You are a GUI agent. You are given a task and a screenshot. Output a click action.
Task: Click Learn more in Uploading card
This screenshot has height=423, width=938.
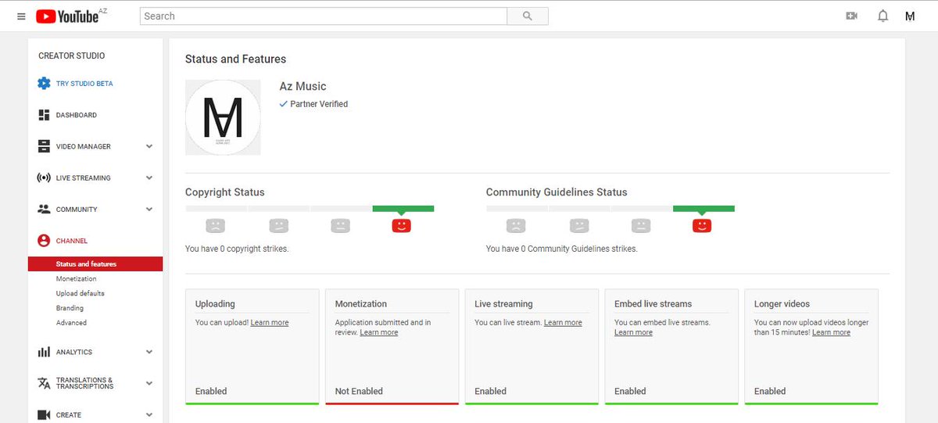click(x=270, y=322)
